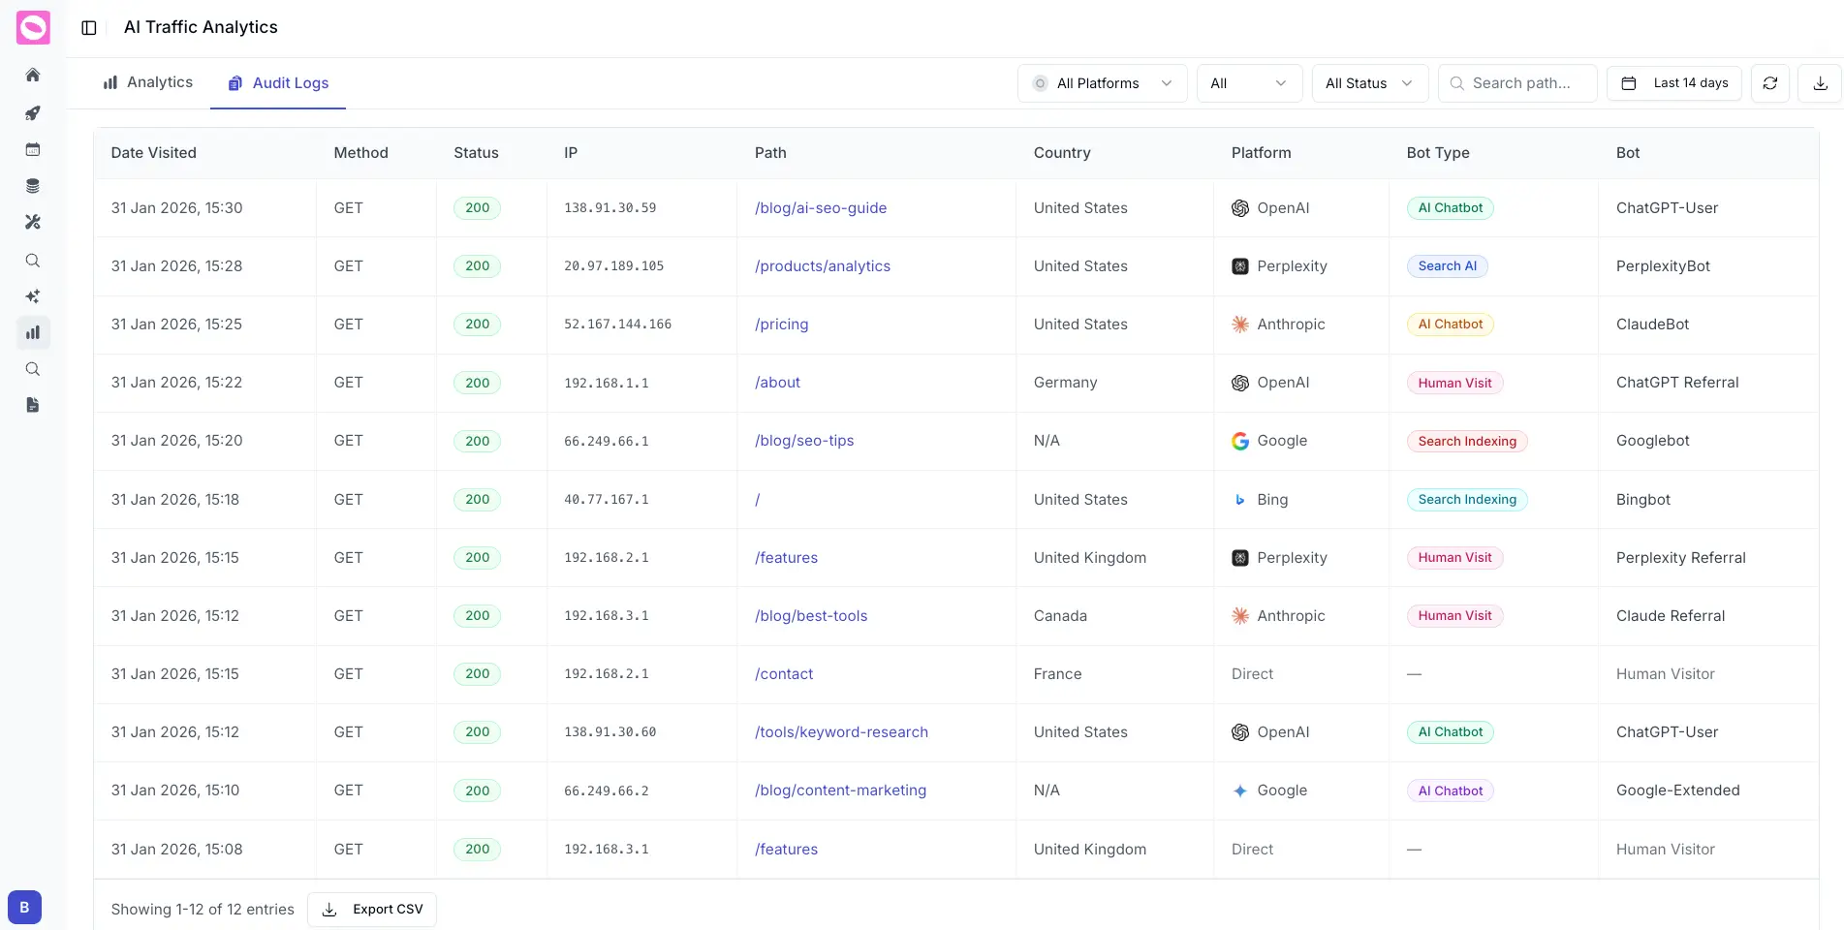1844x930 pixels.
Task: Click the Export CSV button
Action: 371,909
